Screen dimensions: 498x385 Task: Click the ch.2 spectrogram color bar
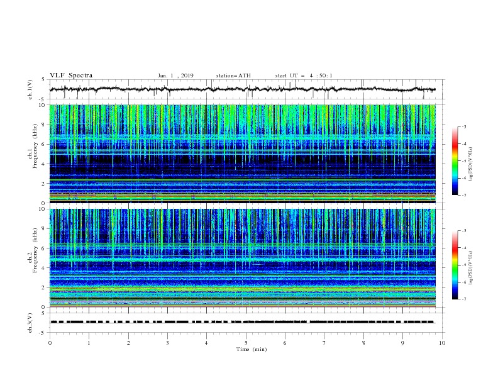point(455,265)
